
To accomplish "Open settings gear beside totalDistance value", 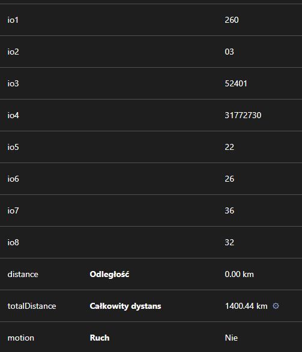I will click(276, 306).
